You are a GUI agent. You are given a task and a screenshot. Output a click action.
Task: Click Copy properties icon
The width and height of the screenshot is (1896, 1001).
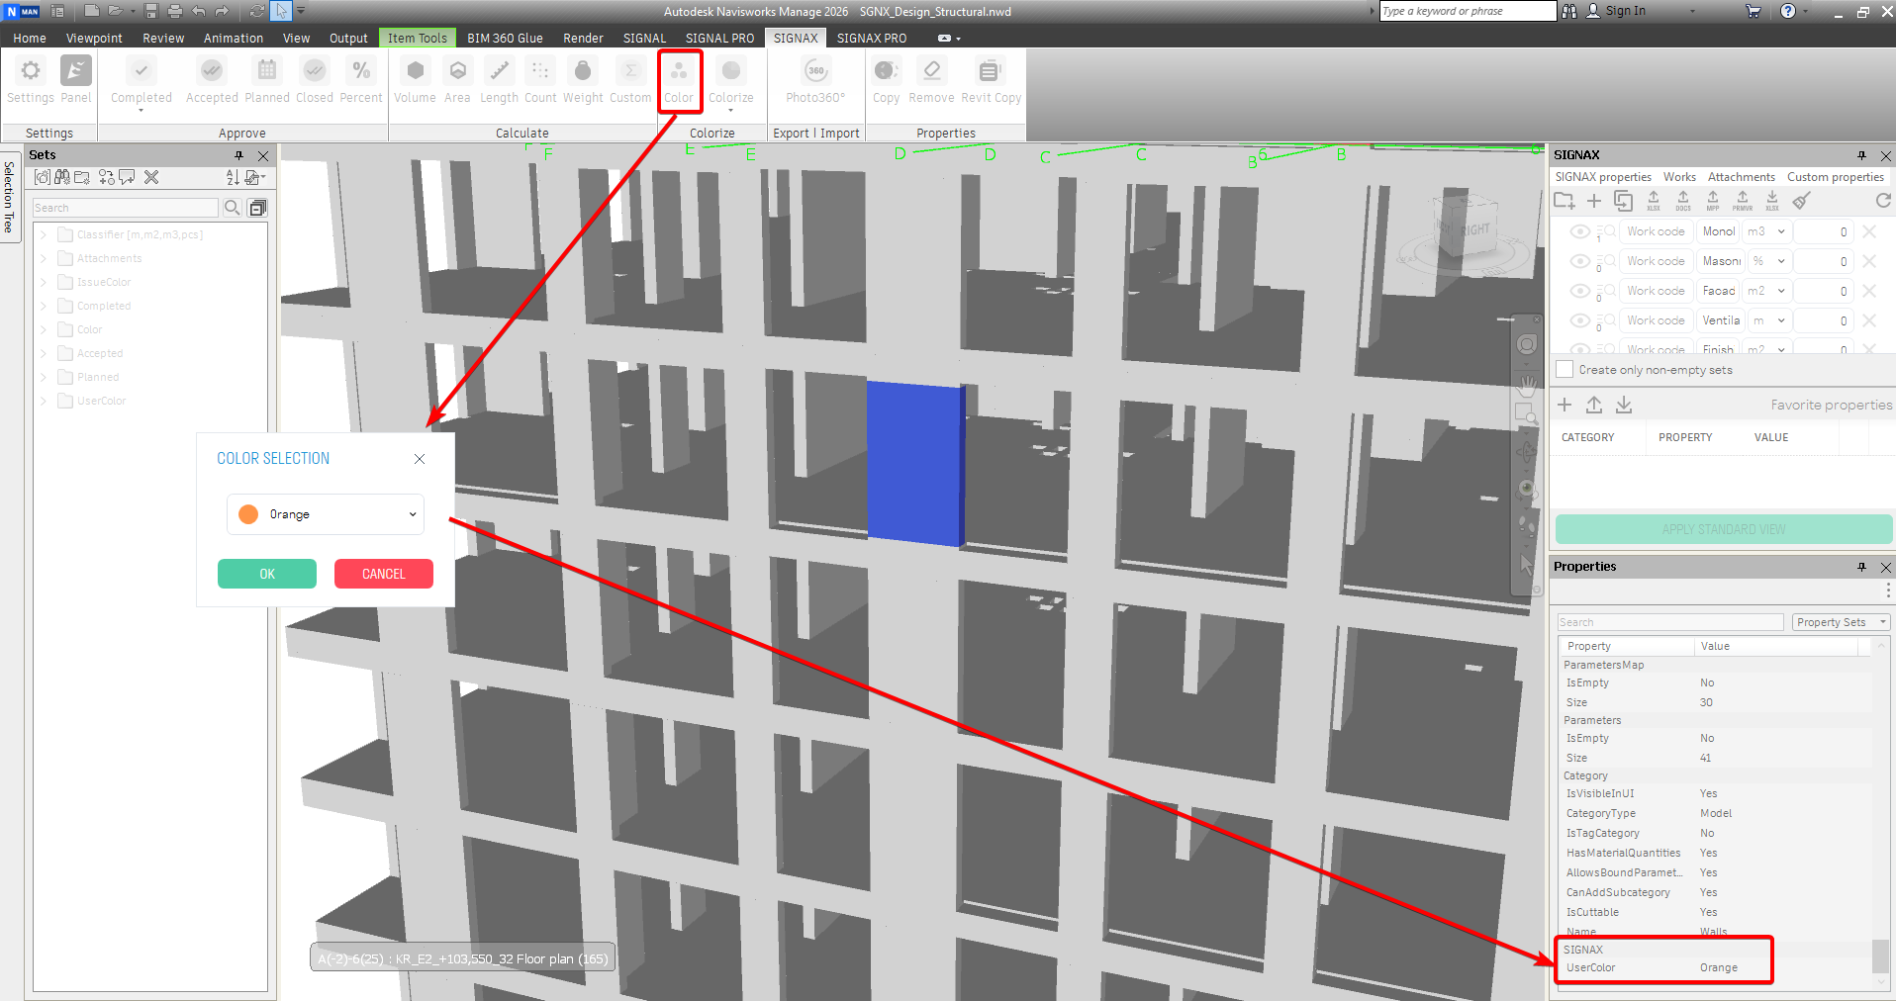click(886, 71)
